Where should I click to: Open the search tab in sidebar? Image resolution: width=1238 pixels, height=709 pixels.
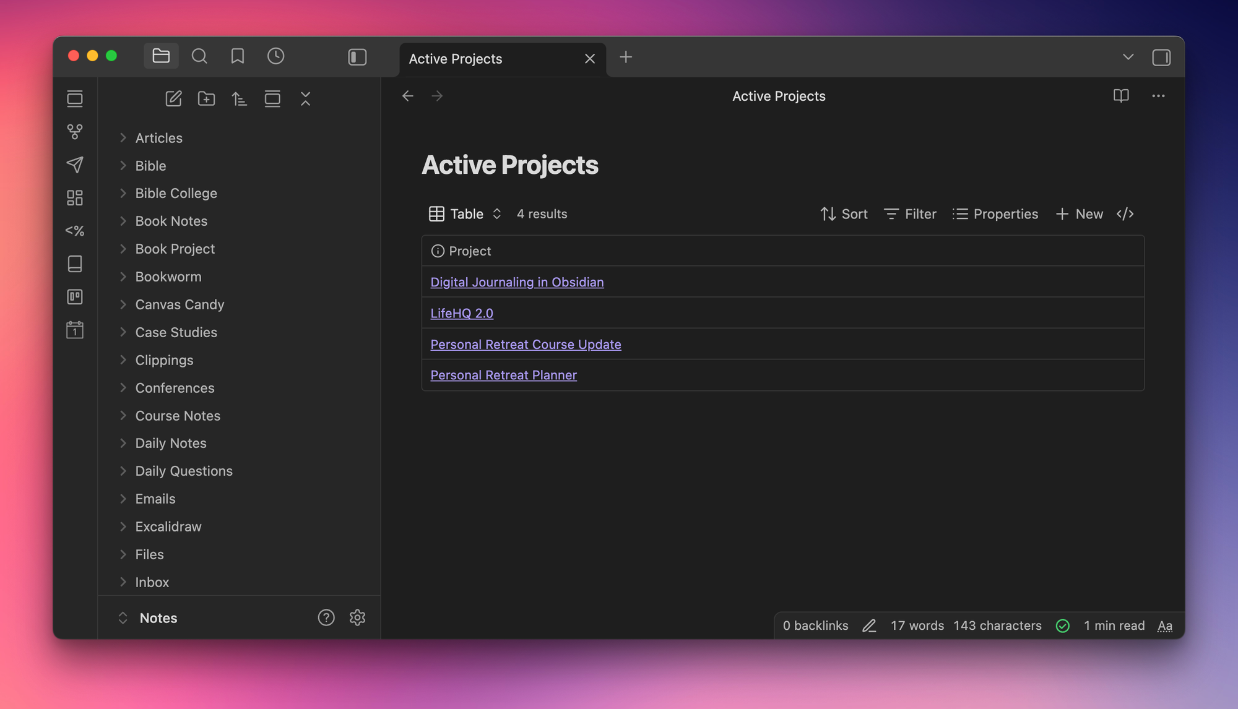[199, 56]
